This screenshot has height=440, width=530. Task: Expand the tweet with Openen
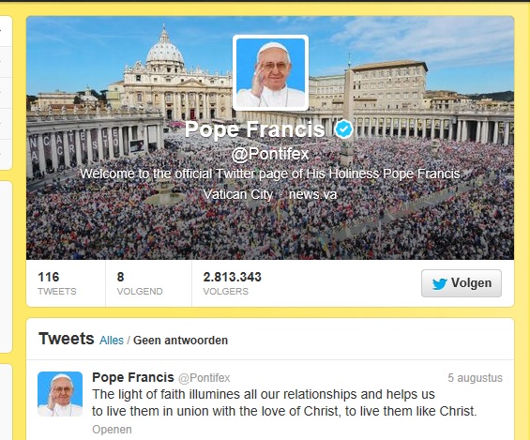coord(112,430)
